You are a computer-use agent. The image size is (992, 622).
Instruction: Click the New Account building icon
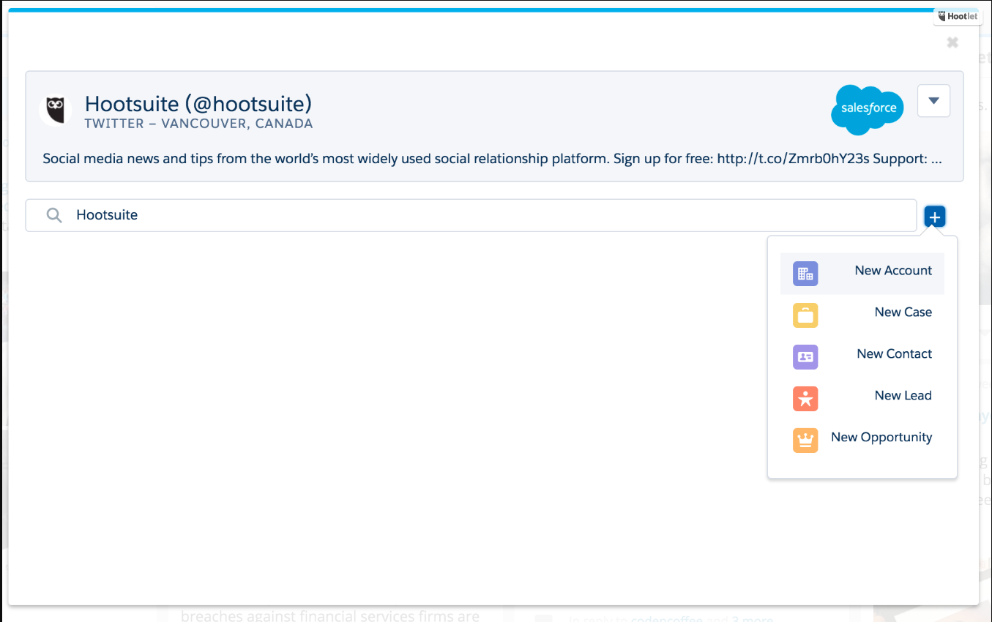point(805,274)
